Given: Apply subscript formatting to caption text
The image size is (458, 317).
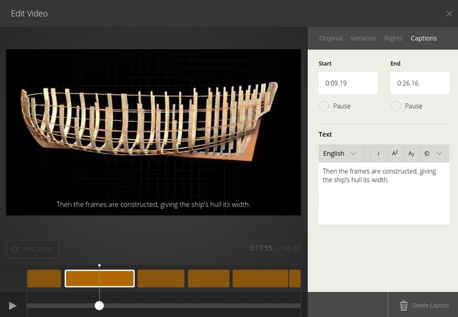Looking at the screenshot, I should [x=412, y=153].
